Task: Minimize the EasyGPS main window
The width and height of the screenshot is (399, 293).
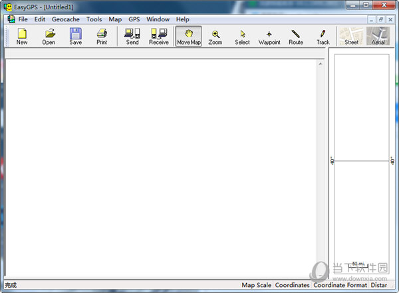Action: click(352, 5)
